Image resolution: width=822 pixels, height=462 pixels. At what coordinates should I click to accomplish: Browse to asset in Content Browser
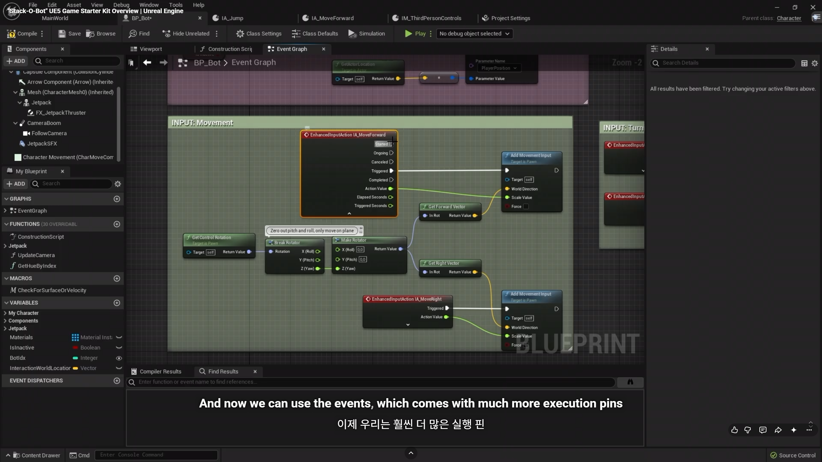pyautogui.click(x=101, y=34)
